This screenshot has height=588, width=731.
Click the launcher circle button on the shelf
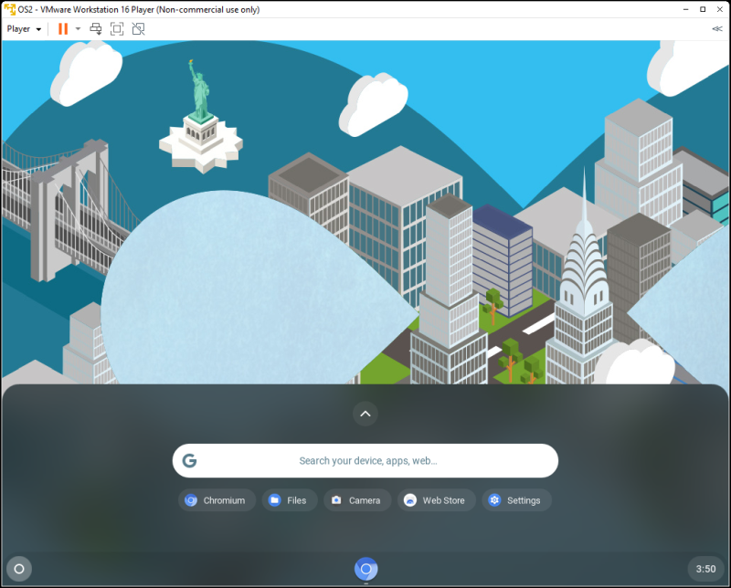[x=19, y=569]
